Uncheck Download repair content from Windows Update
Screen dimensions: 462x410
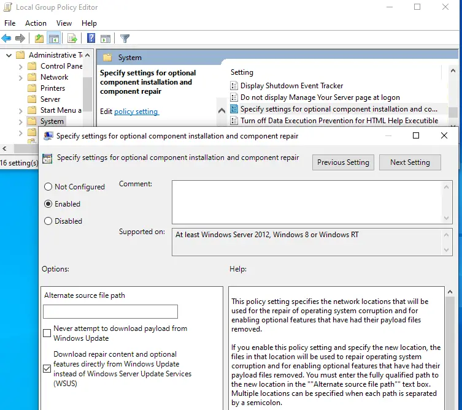point(47,368)
